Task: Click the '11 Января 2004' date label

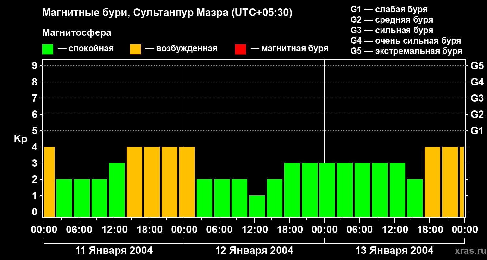Action: click(114, 251)
